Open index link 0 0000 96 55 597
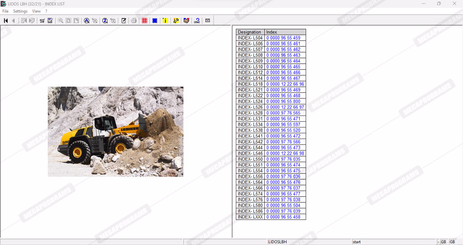Screen dimensions: 463x245 point(283,124)
